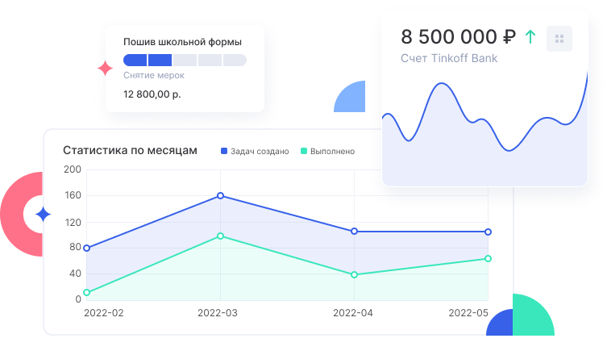Open the grid menu on bank card
Screen dimensions: 607x355
tap(559, 39)
